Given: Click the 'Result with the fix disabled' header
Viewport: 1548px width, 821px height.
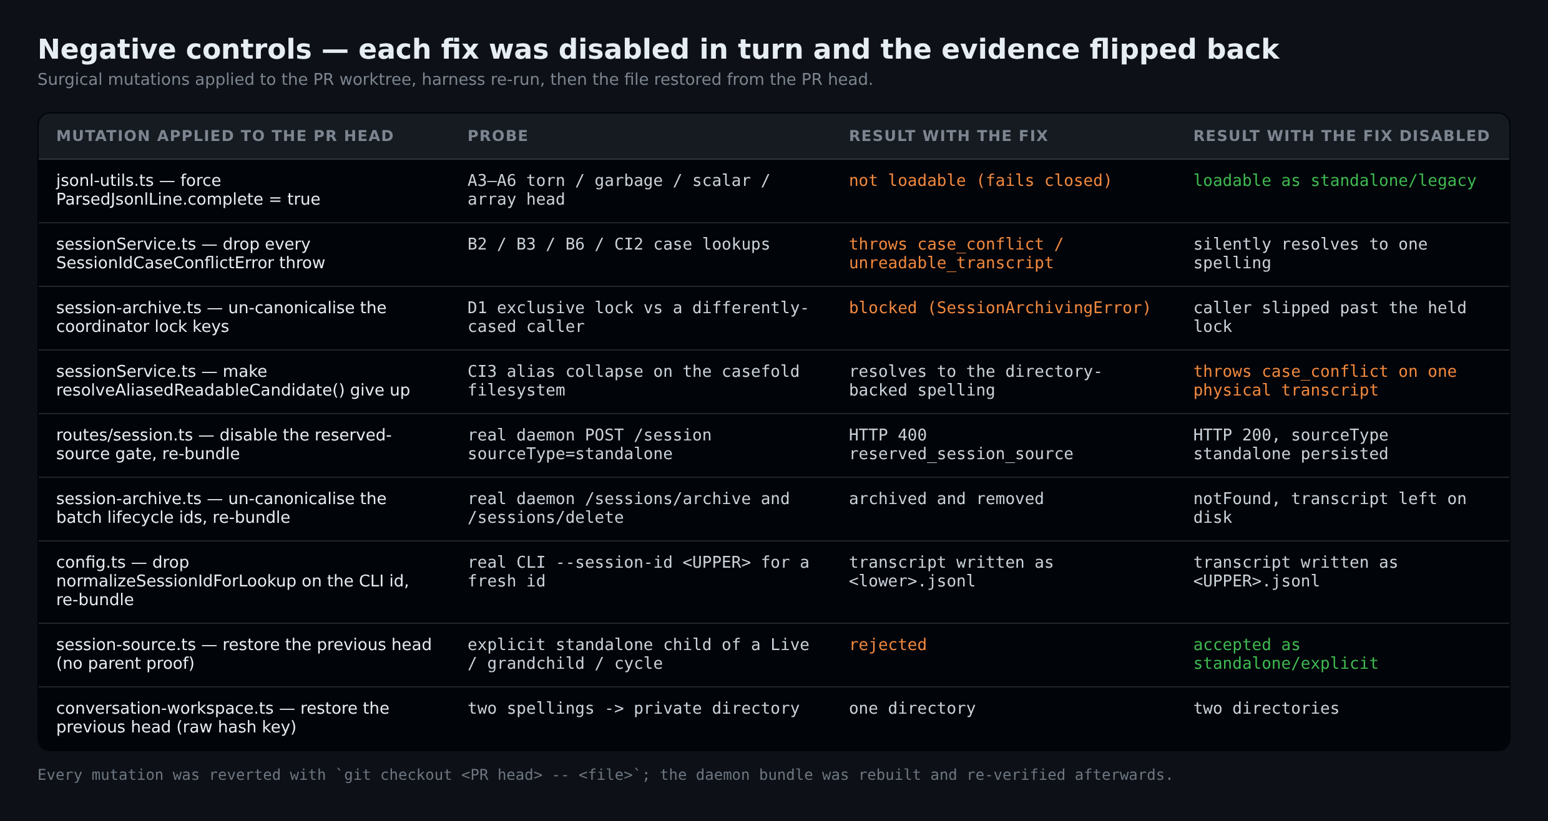Looking at the screenshot, I should [x=1341, y=136].
